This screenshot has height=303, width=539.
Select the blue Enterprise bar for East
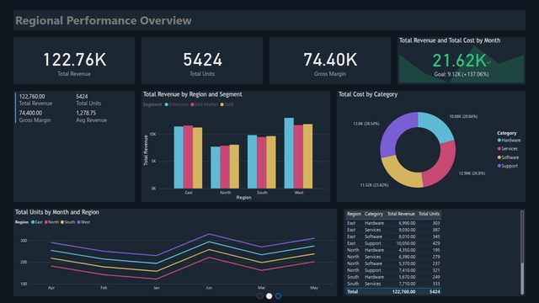click(179, 157)
